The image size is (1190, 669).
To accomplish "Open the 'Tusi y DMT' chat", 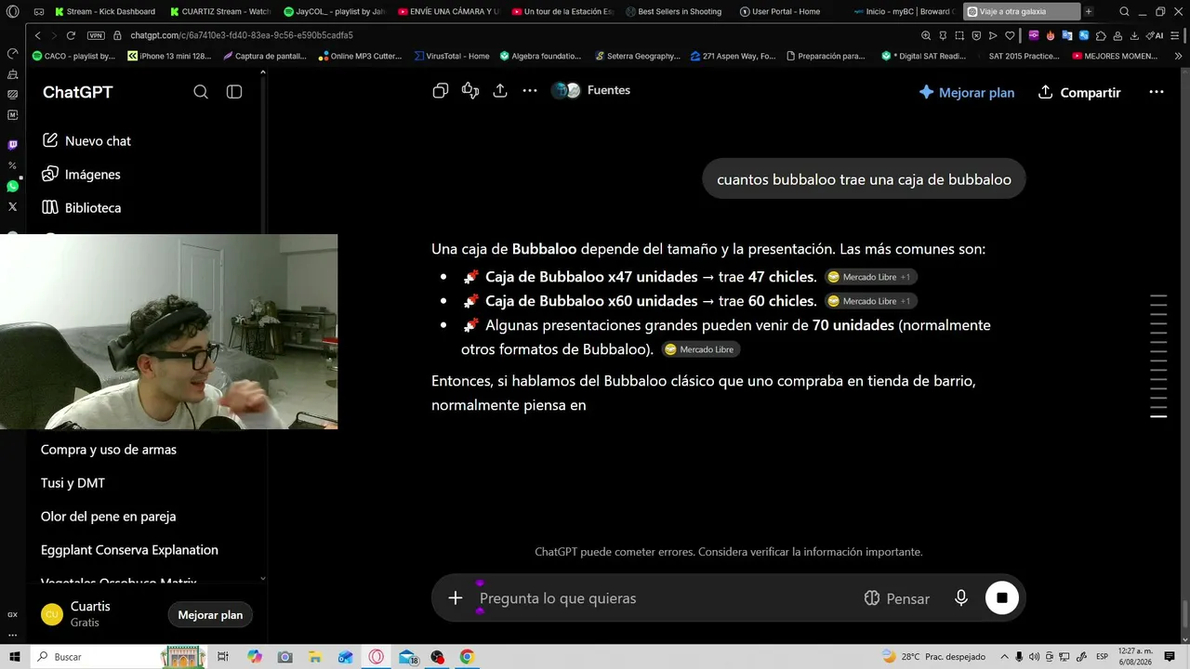I will tap(73, 483).
